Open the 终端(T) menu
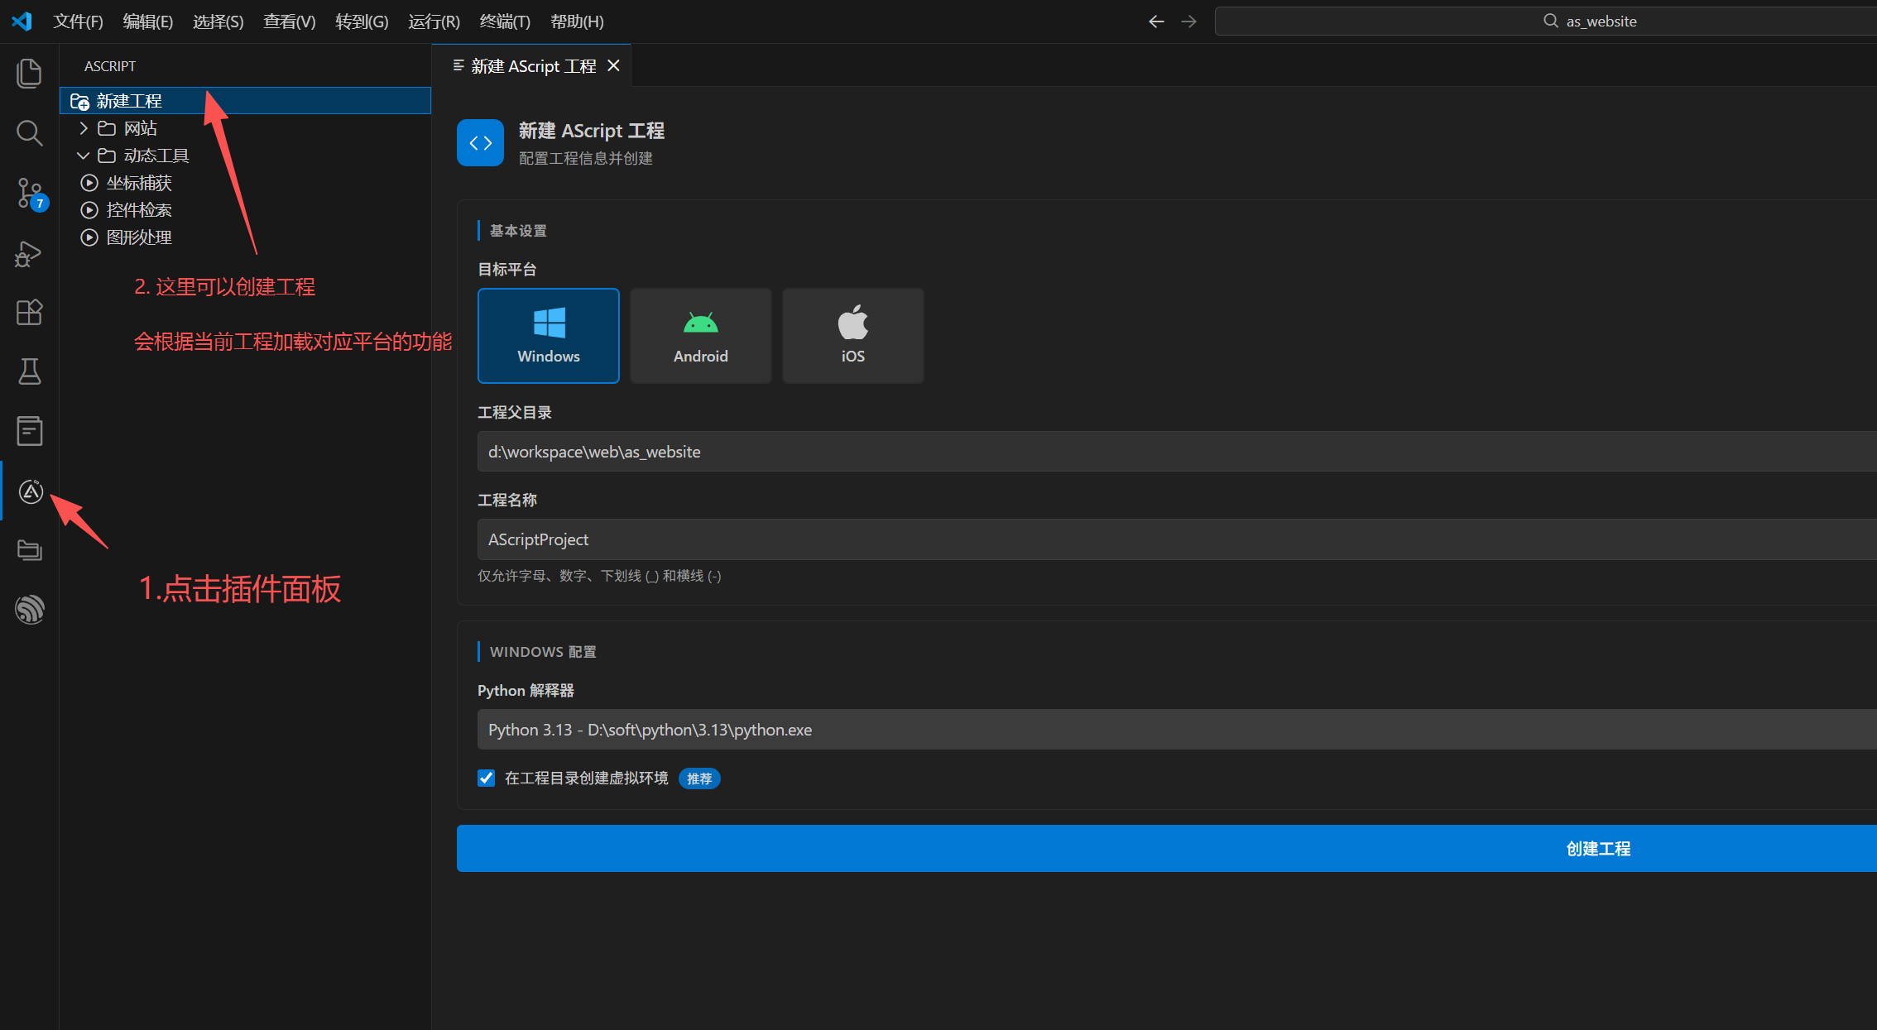Image resolution: width=1877 pixels, height=1030 pixels. point(504,22)
